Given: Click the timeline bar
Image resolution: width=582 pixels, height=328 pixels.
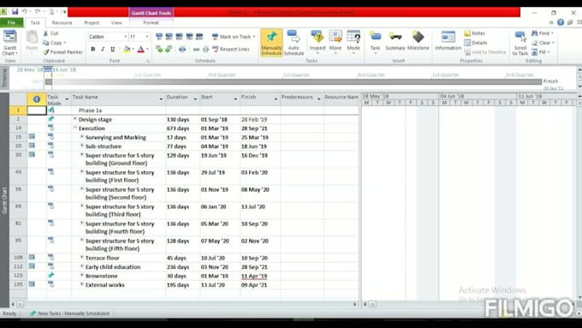Looking at the screenshot, I should click(x=294, y=81).
